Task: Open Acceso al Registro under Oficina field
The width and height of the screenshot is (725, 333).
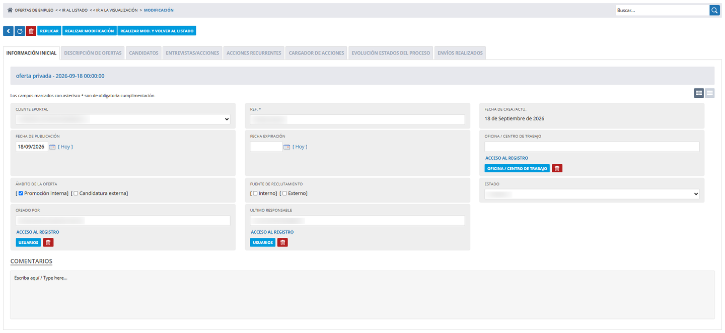Action: (506, 158)
